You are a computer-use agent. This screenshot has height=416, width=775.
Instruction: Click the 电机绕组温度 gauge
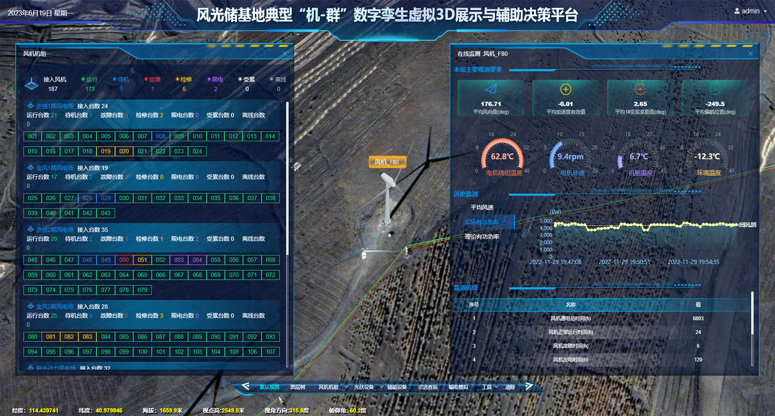click(x=502, y=157)
